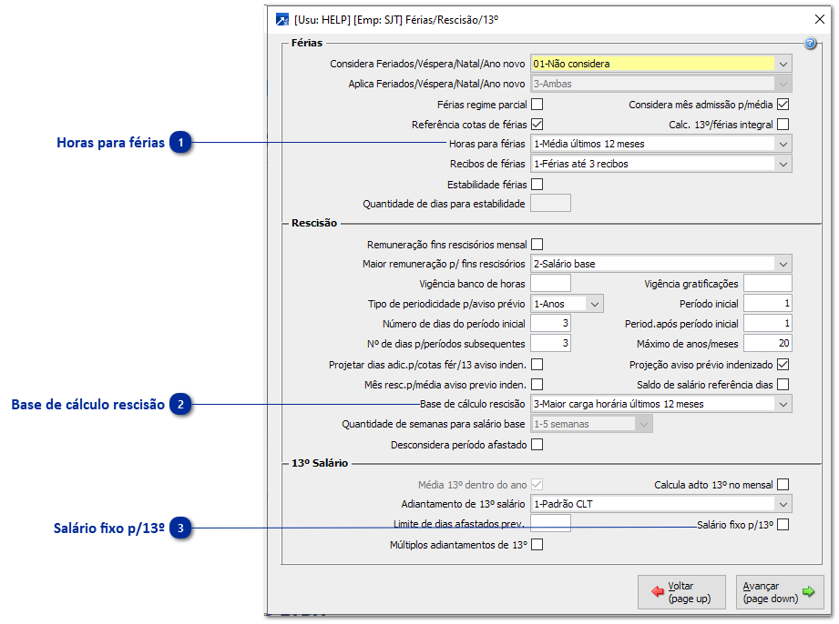This screenshot has width=839, height=624.
Task: Uncheck Projeção aviso prévio indenizado
Action: [x=783, y=365]
